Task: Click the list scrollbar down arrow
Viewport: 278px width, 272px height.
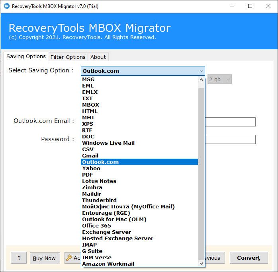Action: point(201,264)
